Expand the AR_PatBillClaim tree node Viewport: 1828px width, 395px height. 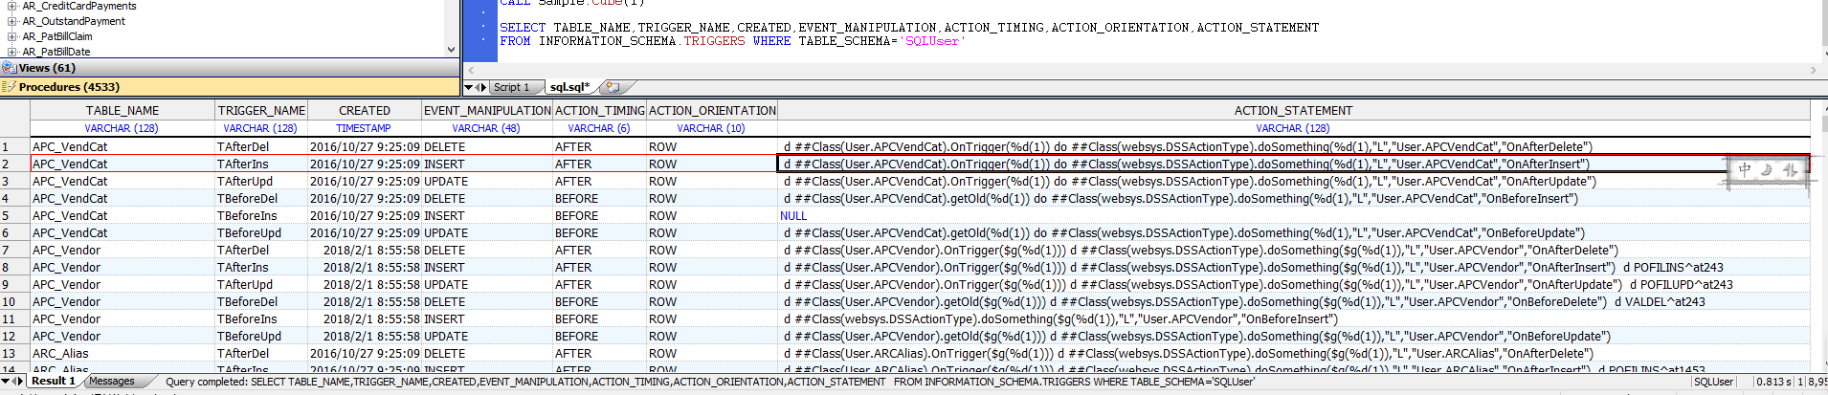tap(11, 36)
